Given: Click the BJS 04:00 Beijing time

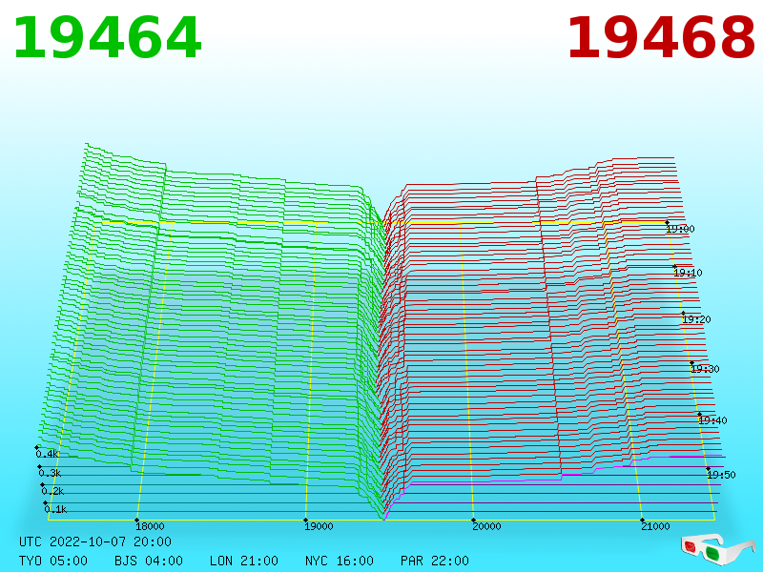Looking at the screenshot, I should pyautogui.click(x=149, y=561).
